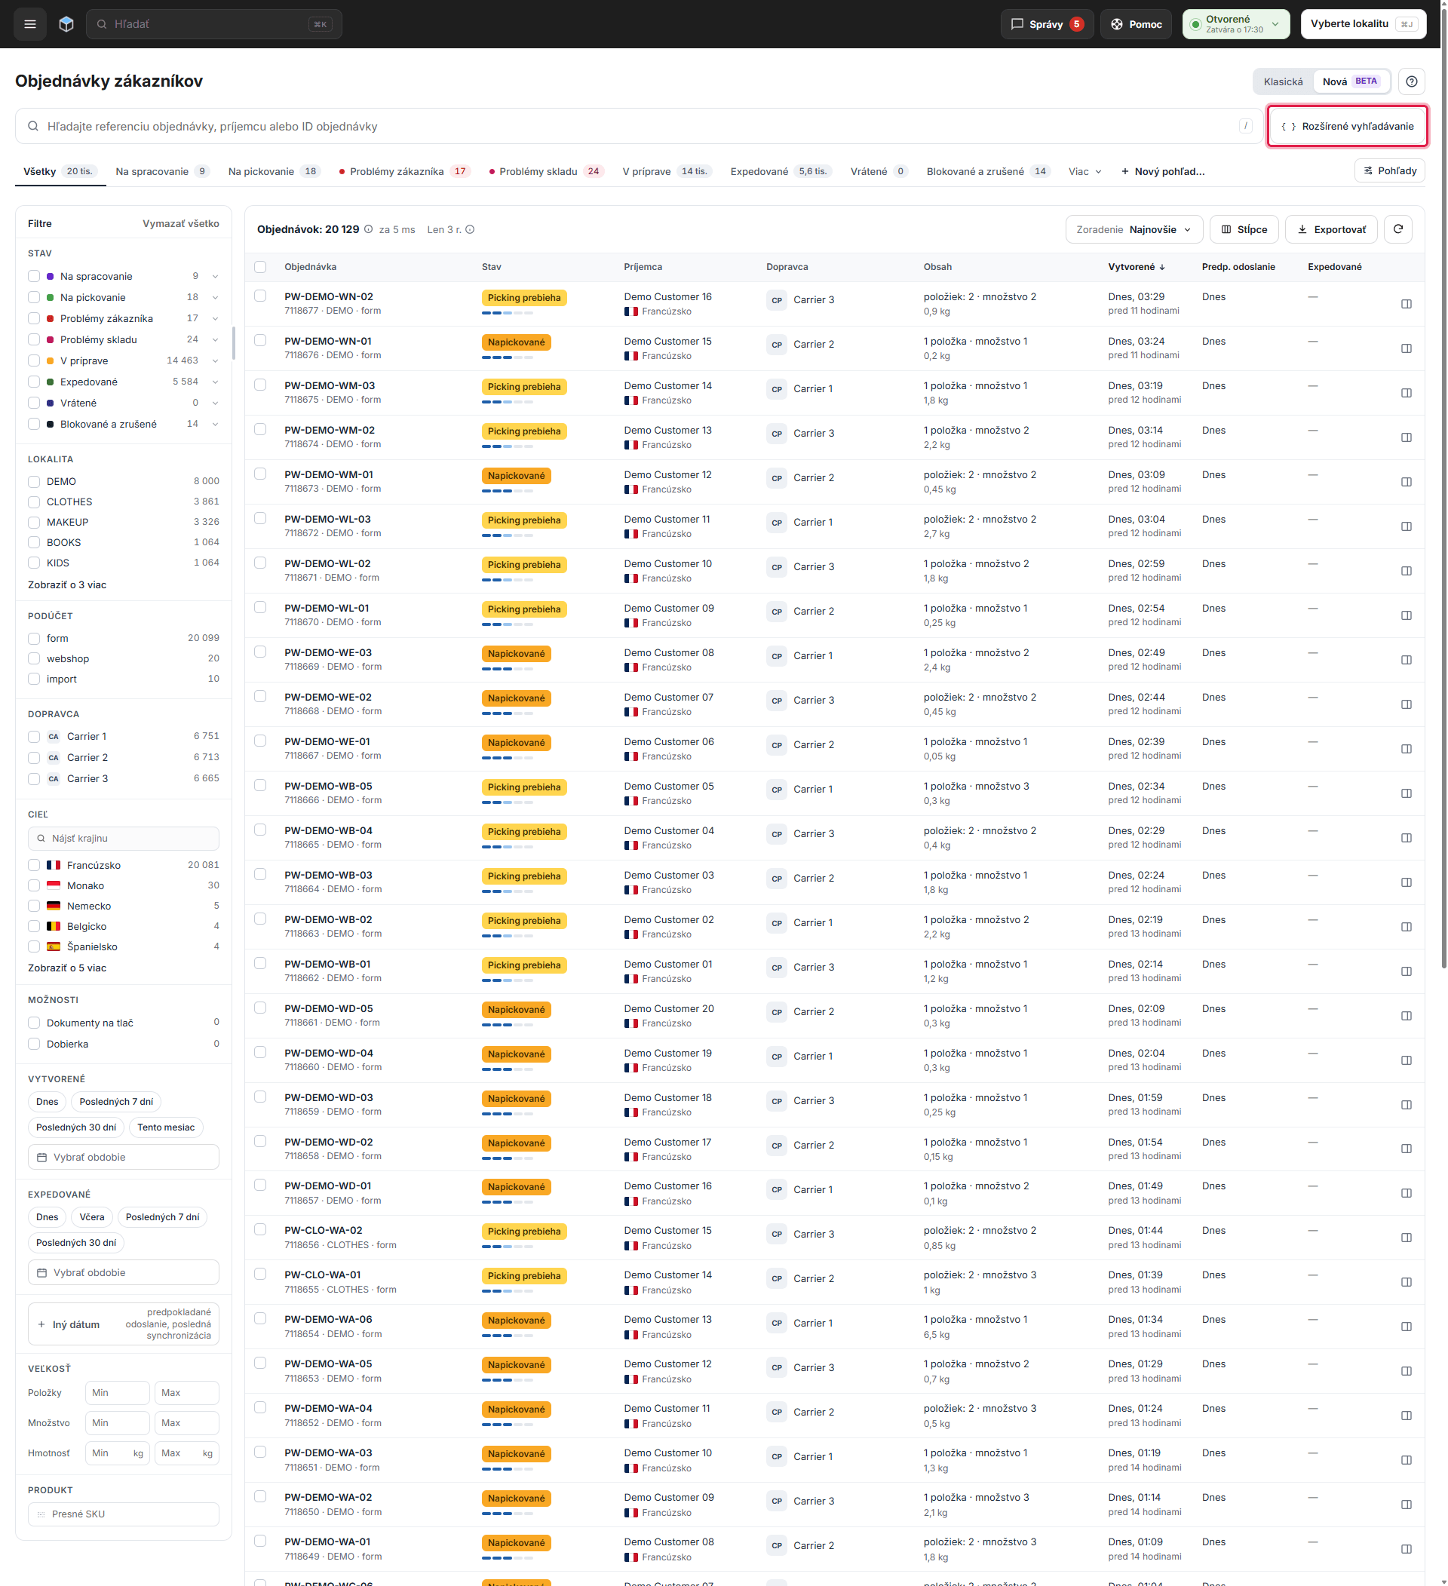The width and height of the screenshot is (1448, 1586).
Task: Open side panel for PW-DEMO-WD-01
Action: (x=1407, y=1193)
